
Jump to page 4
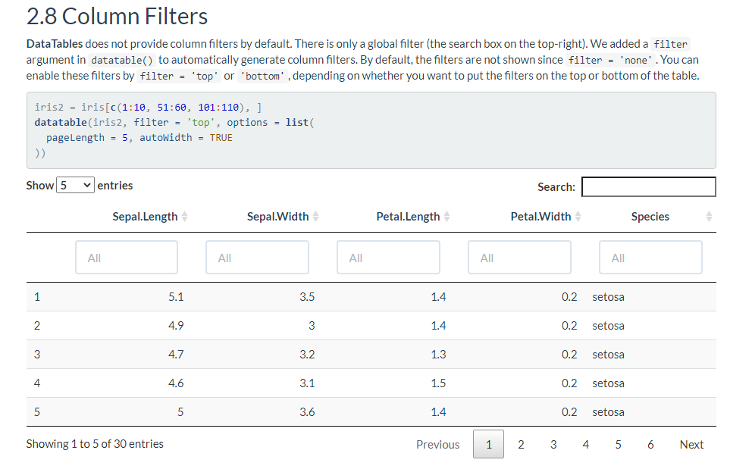click(585, 445)
